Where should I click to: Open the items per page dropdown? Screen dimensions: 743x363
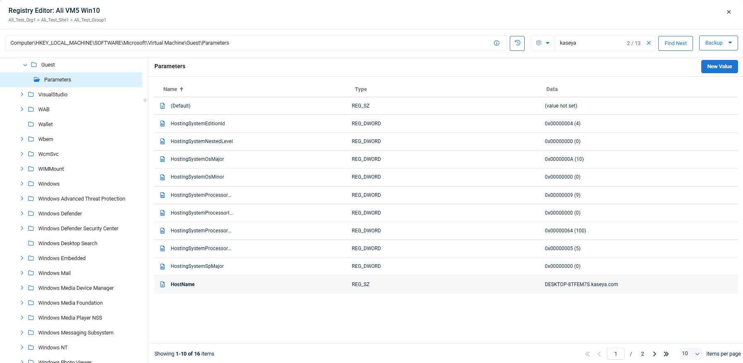(690, 354)
